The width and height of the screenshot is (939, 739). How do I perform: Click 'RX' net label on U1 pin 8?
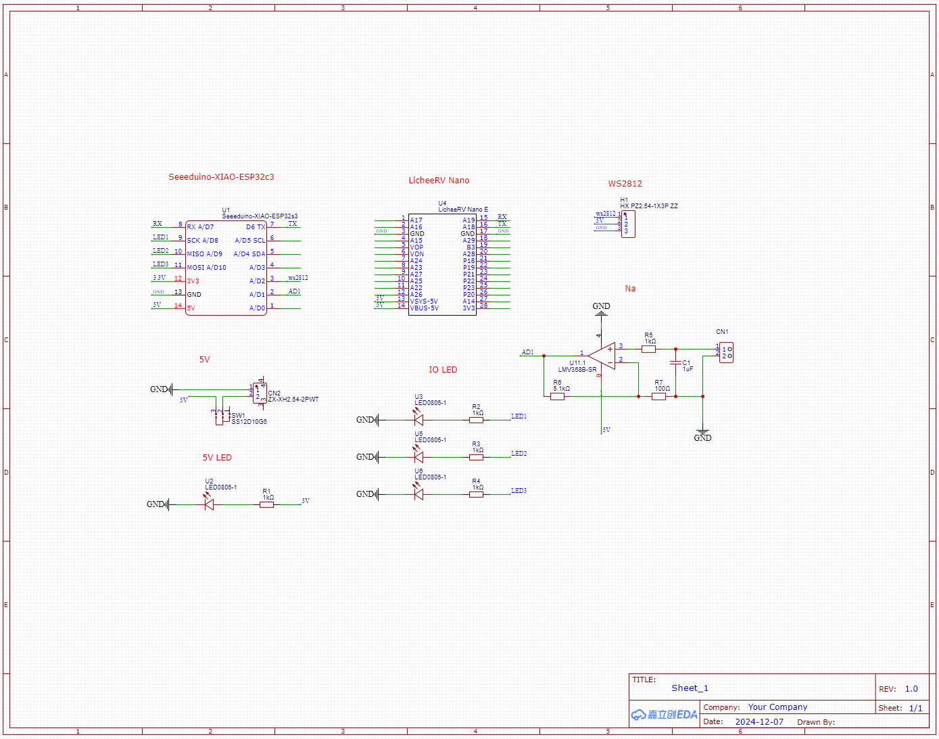157,224
